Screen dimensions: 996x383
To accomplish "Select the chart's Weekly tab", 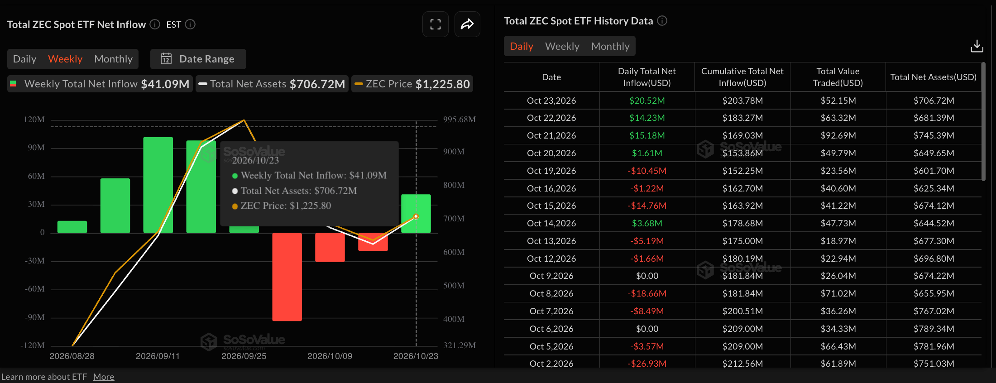I will (65, 59).
